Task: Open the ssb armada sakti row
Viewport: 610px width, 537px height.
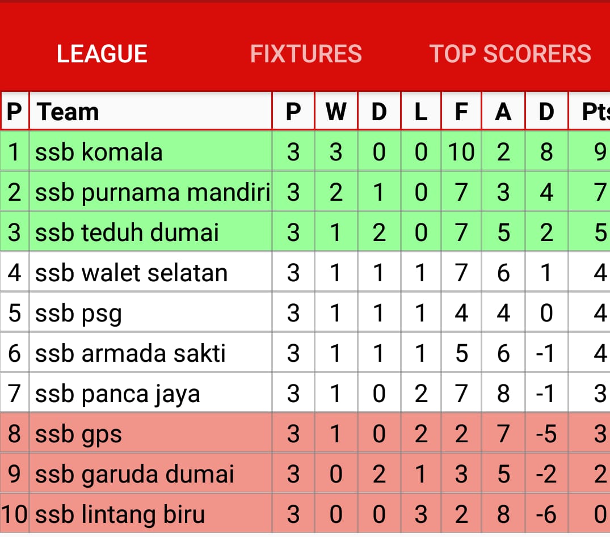Action: (131, 354)
